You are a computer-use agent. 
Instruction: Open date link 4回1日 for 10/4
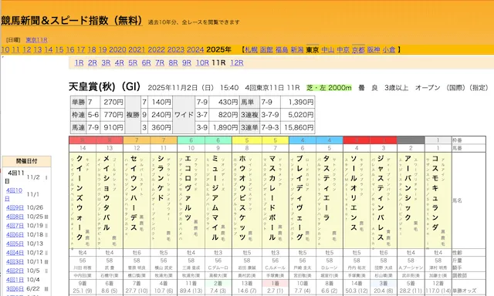(x=15, y=280)
